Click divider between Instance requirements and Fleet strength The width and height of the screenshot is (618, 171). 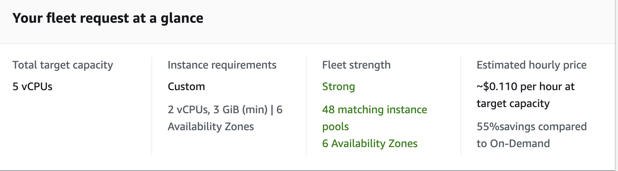click(x=306, y=106)
